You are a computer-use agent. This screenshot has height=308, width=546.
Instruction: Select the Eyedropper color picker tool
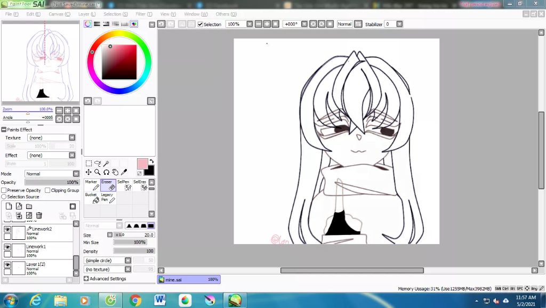(124, 172)
